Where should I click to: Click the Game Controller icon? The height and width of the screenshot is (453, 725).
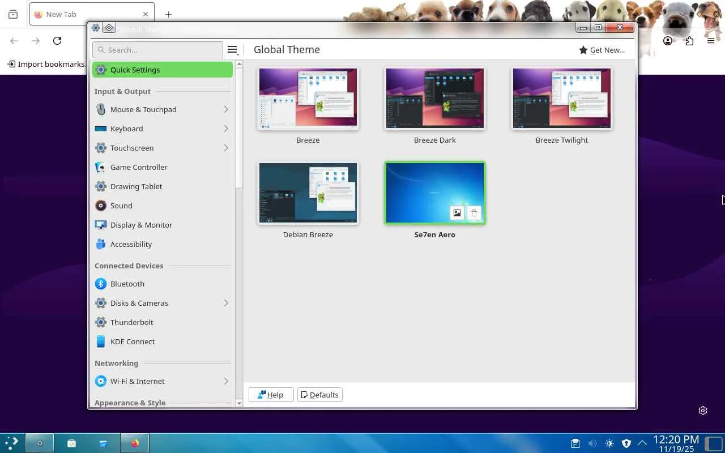pyautogui.click(x=101, y=167)
